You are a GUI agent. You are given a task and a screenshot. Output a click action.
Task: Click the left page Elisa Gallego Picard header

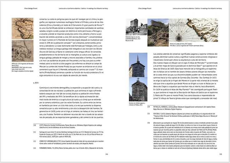tap(31, 8)
